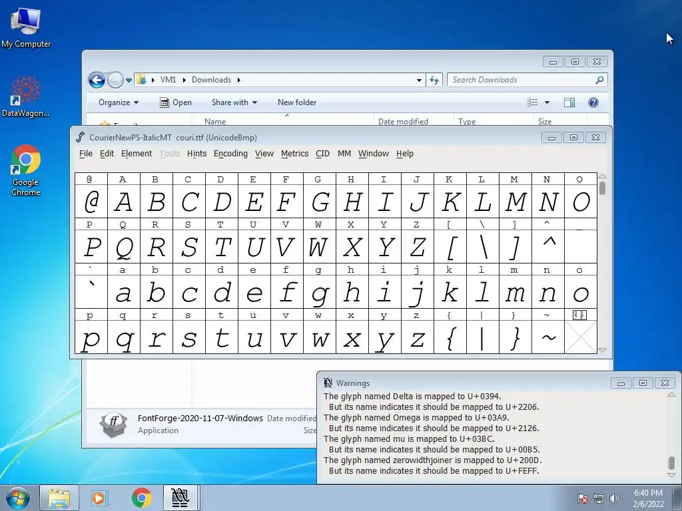Open the Help menu in FontForge
Image resolution: width=682 pixels, height=511 pixels.
pos(404,154)
